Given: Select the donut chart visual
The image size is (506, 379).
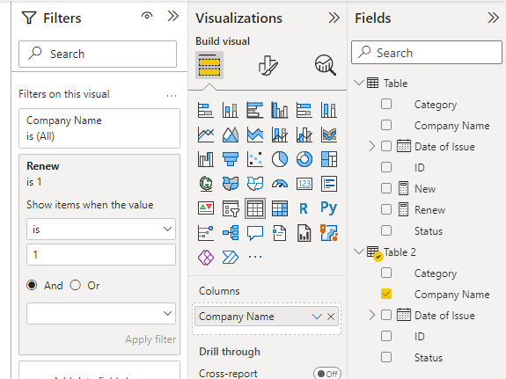Looking at the screenshot, I should point(304,159).
